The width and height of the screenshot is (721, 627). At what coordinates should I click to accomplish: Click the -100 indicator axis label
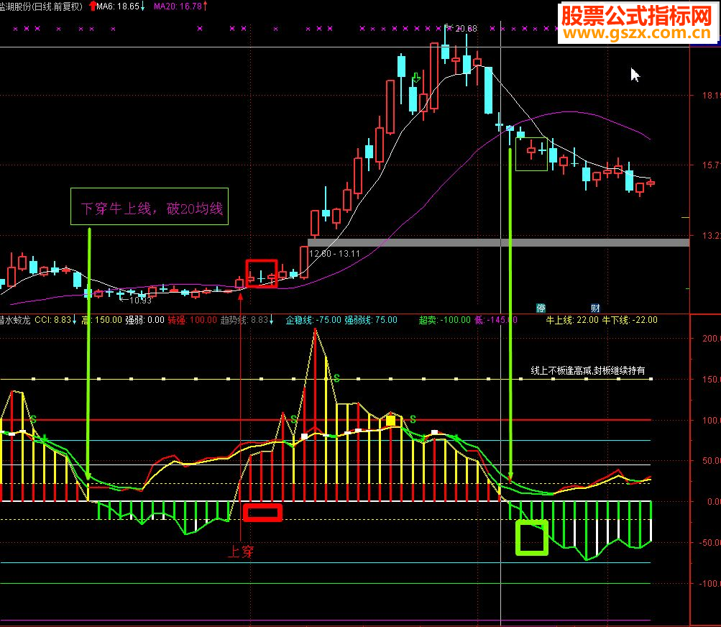point(710,584)
